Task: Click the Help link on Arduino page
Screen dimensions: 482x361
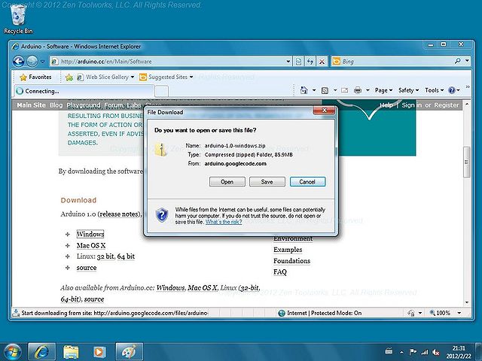Action: [386, 105]
